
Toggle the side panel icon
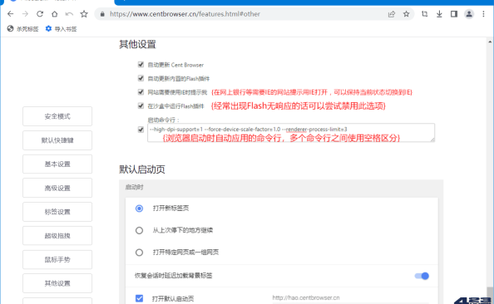point(454,14)
